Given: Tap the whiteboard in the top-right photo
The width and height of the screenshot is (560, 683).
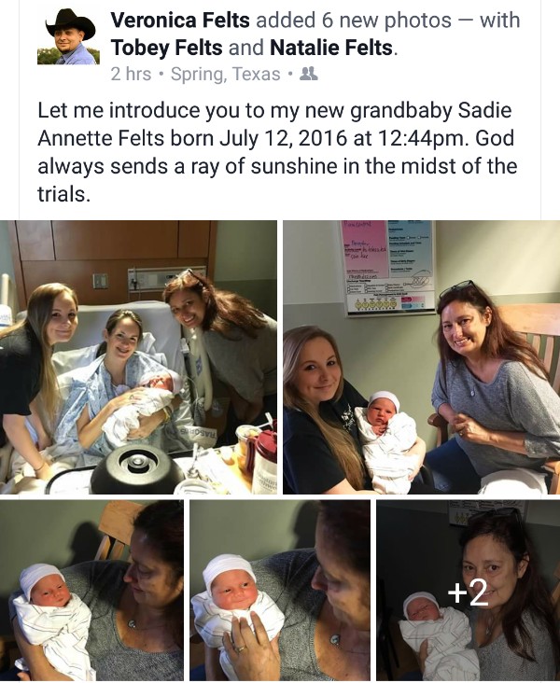Looking at the screenshot, I should 387,267.
